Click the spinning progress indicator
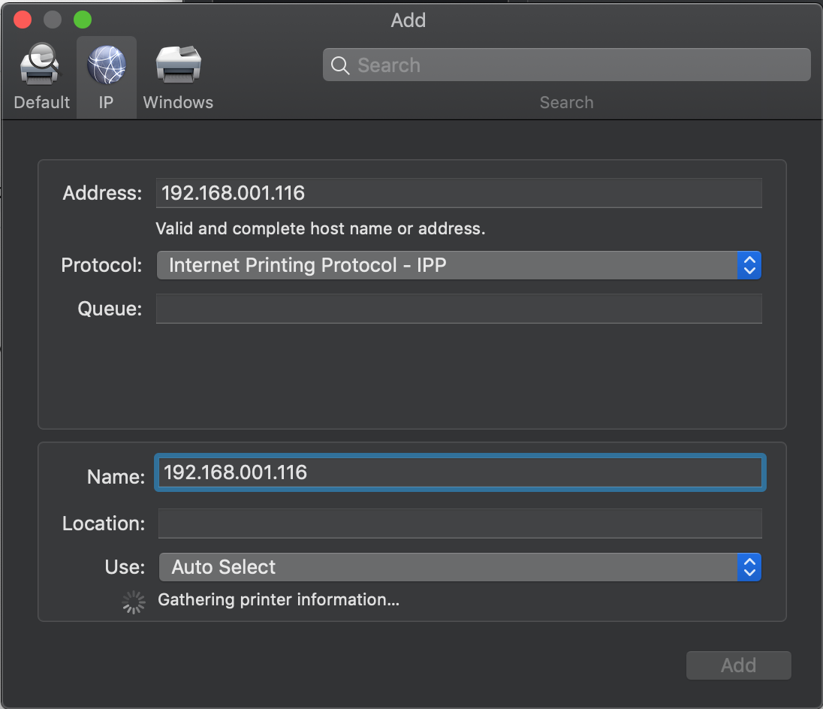The image size is (823, 709). point(134,602)
